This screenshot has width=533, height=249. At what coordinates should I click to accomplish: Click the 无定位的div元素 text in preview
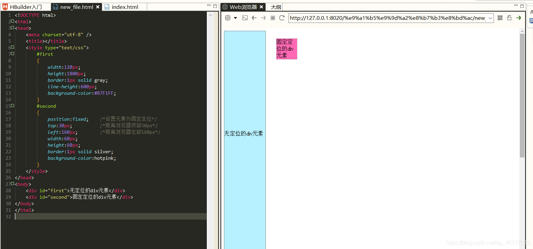coord(244,134)
